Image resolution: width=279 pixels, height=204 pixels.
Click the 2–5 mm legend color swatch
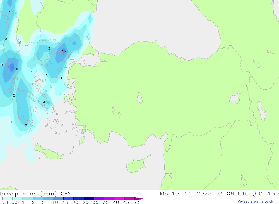(38, 198)
